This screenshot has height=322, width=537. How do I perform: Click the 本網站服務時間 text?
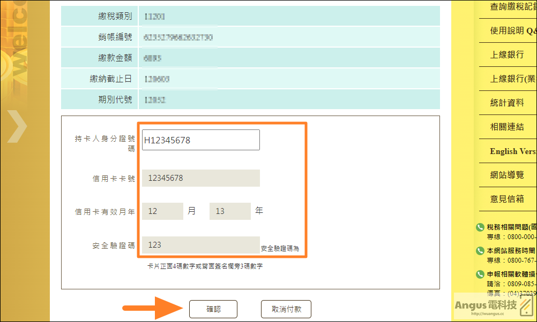pyautogui.click(x=511, y=250)
